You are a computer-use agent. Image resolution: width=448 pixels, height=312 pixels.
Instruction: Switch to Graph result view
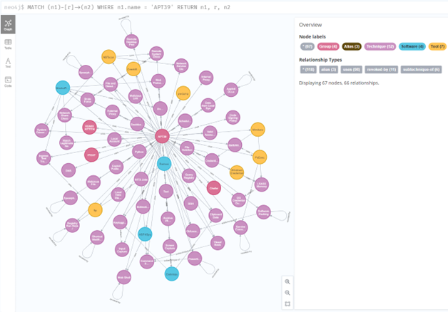8,24
